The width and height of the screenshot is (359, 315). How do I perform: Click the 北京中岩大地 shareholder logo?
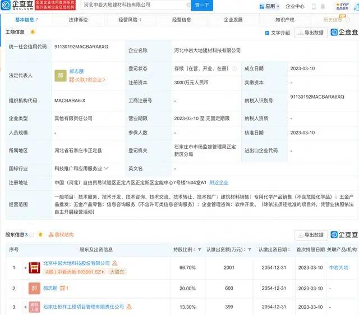click(34, 267)
